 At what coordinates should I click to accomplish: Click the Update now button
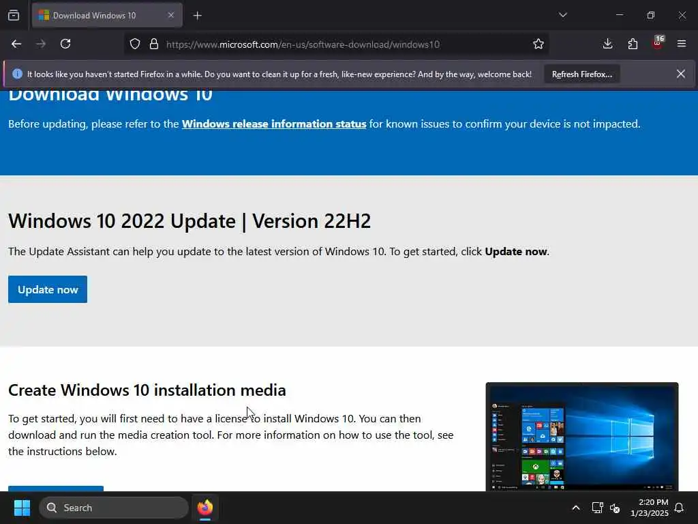(x=48, y=289)
